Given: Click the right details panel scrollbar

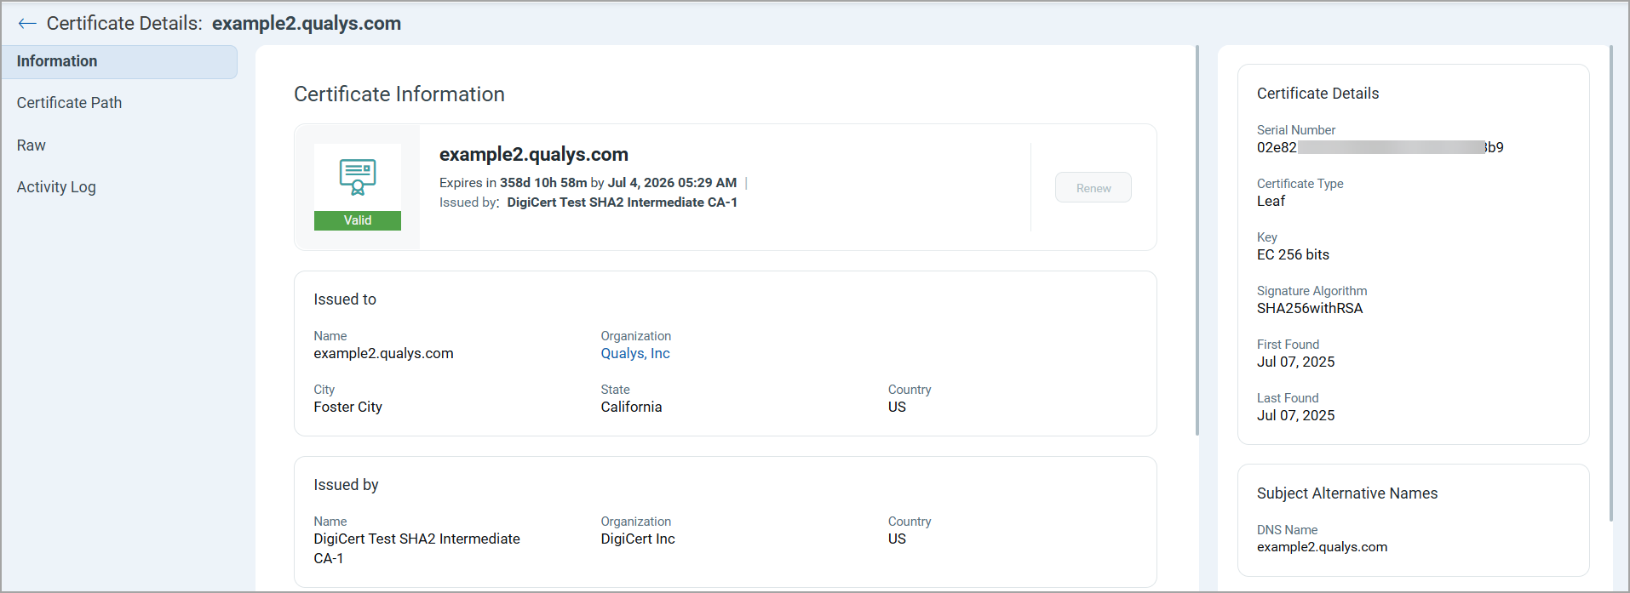Looking at the screenshot, I should pos(1610,282).
